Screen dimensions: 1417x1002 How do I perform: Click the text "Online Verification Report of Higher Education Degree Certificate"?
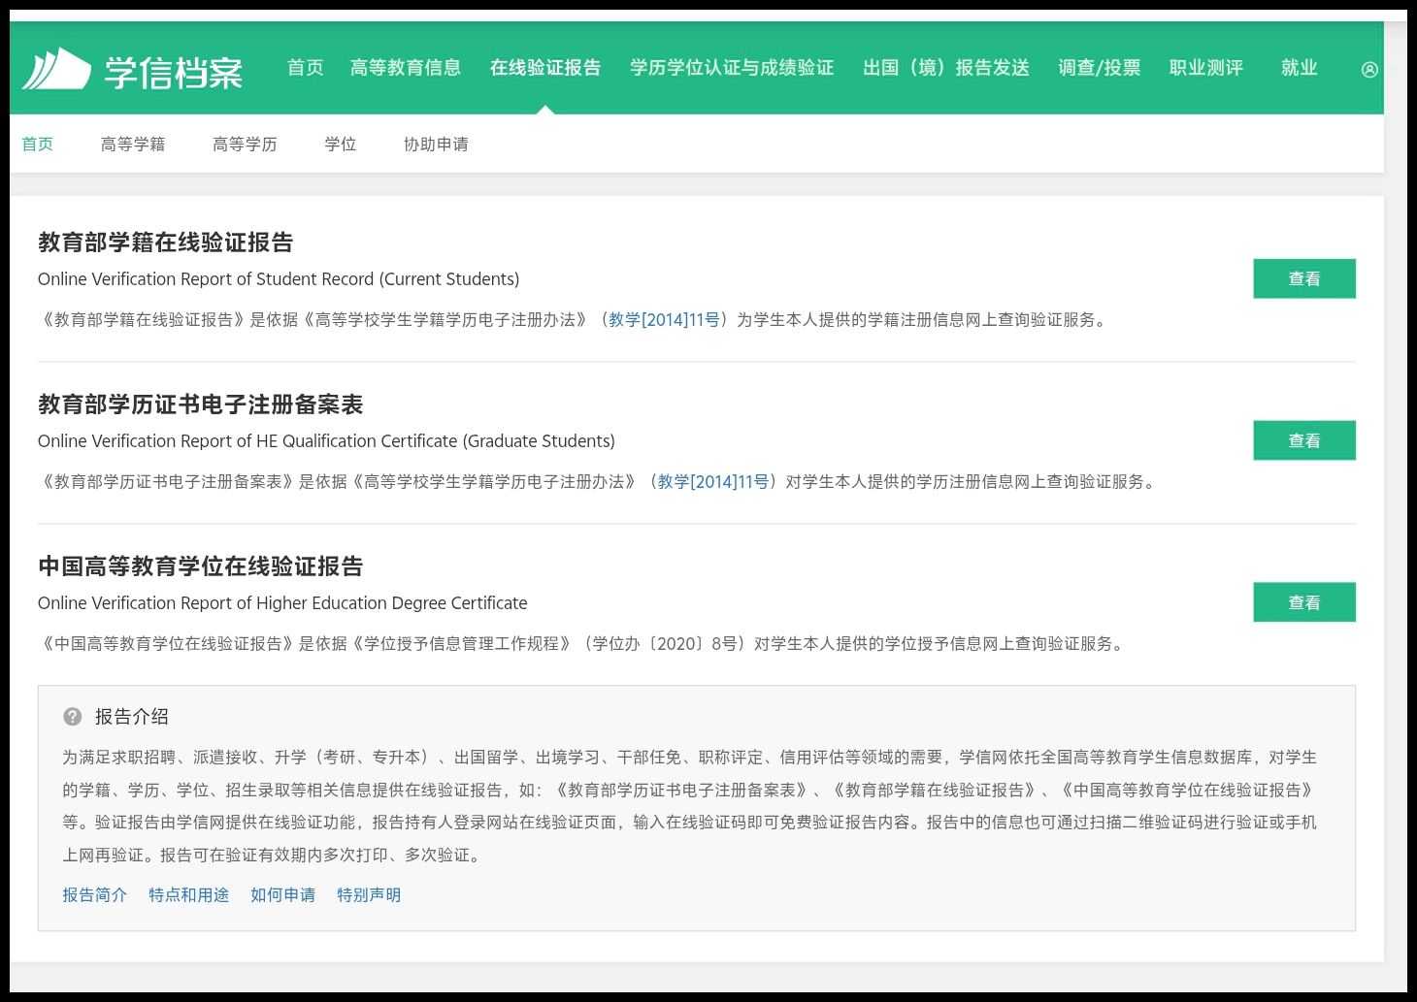282,603
